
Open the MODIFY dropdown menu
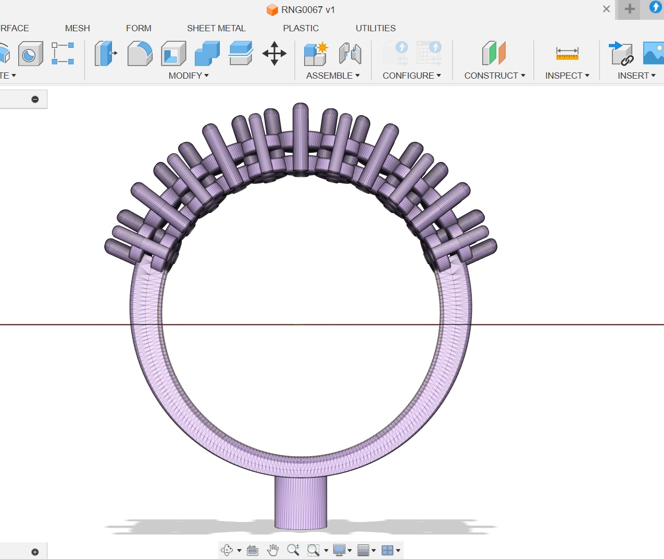click(189, 76)
